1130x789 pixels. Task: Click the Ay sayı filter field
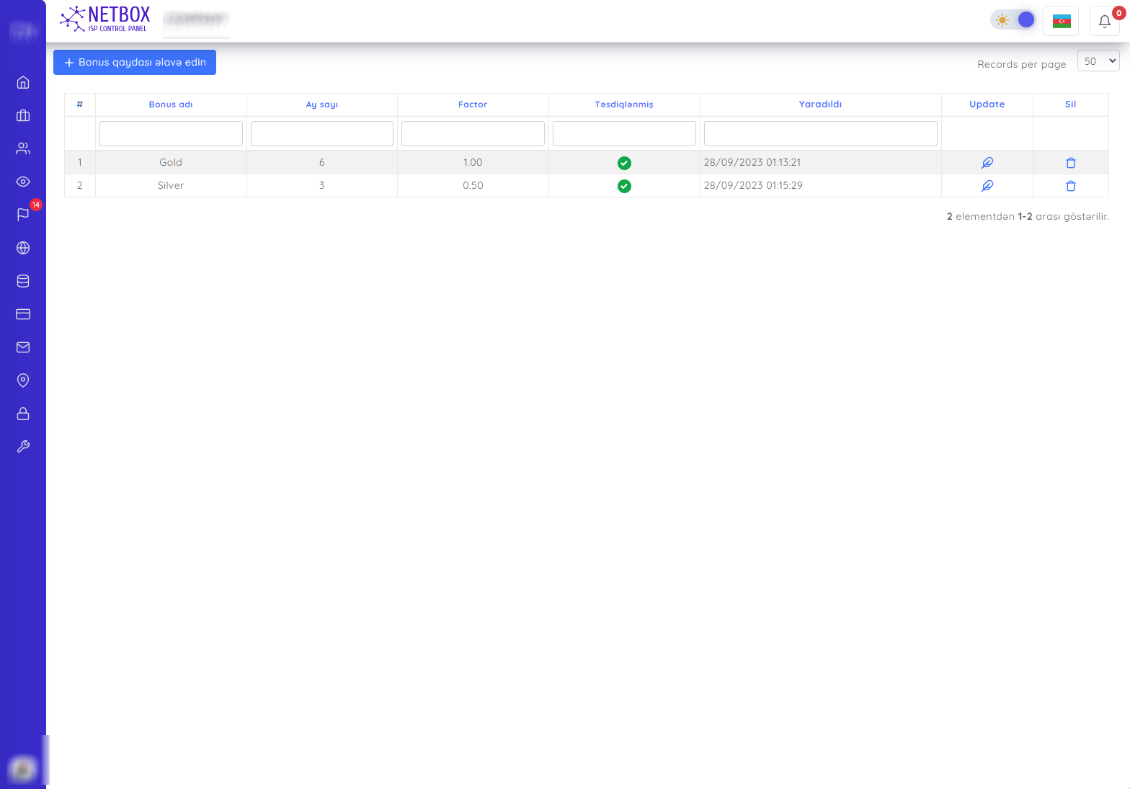pos(321,134)
